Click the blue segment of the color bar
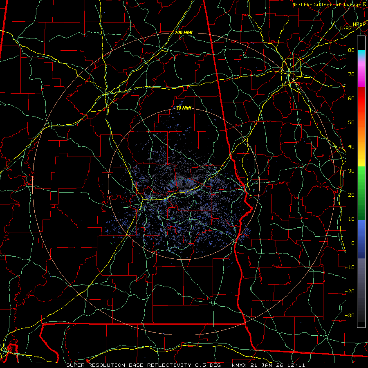The image size is (368, 368). (x=361, y=239)
